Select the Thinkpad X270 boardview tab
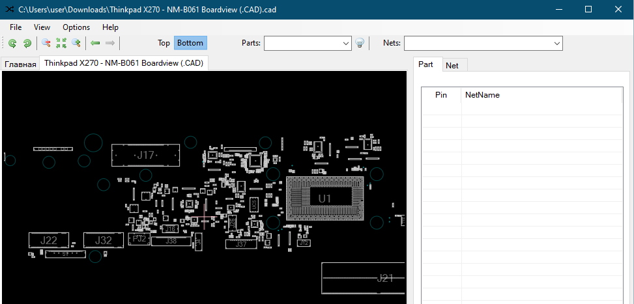Viewport: 634px width, 304px height. pos(124,63)
